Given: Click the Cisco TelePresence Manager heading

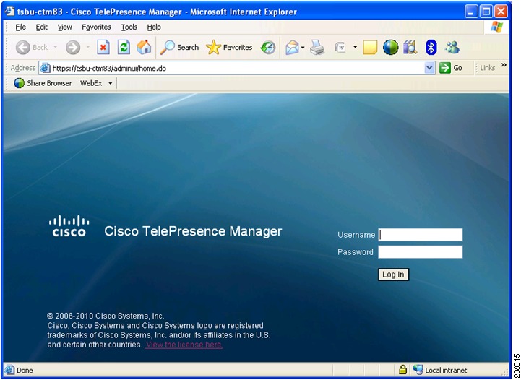Looking at the screenshot, I should [193, 231].
